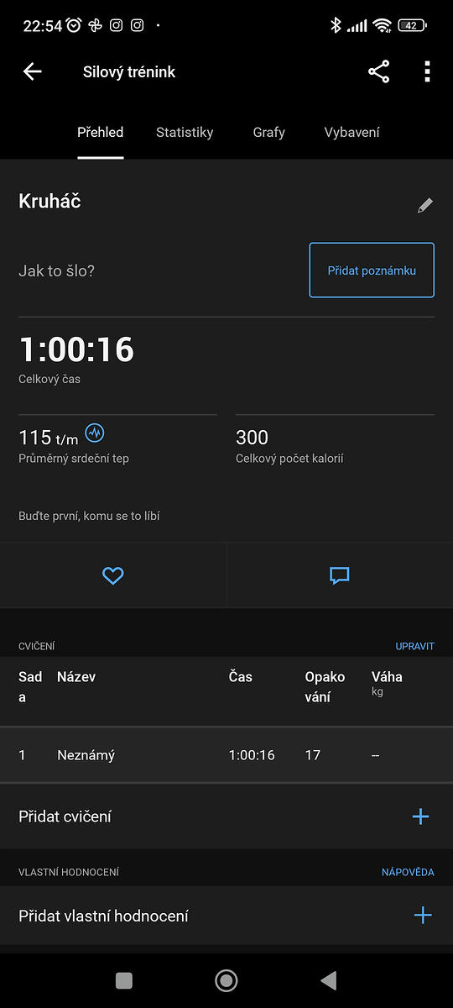The image size is (453, 1008).
Task: Select the Neznámý exercise row
Action: pyautogui.click(x=226, y=755)
